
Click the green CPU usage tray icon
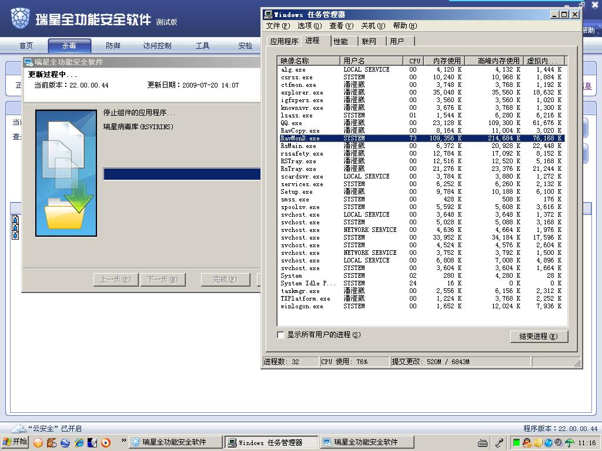[516, 443]
